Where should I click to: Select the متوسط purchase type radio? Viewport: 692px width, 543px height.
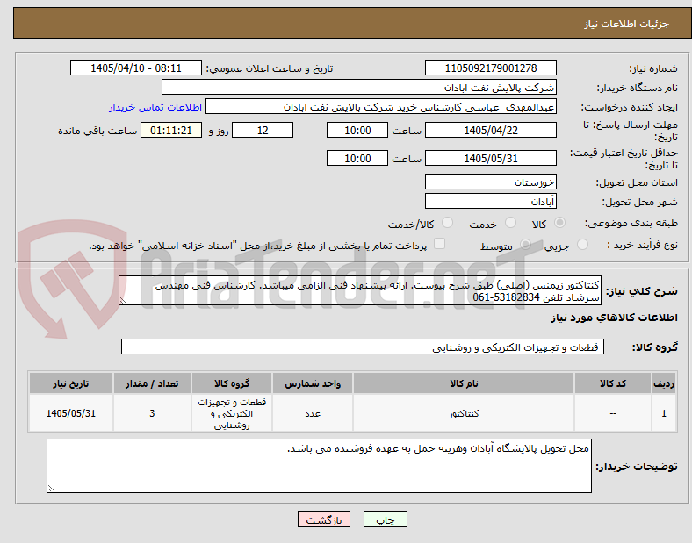pyautogui.click(x=525, y=244)
